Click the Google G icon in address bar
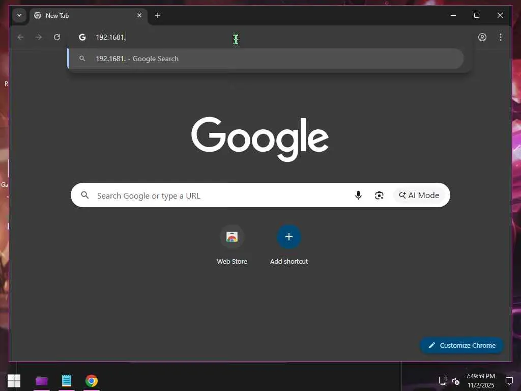This screenshot has width=521, height=391. pyautogui.click(x=82, y=37)
